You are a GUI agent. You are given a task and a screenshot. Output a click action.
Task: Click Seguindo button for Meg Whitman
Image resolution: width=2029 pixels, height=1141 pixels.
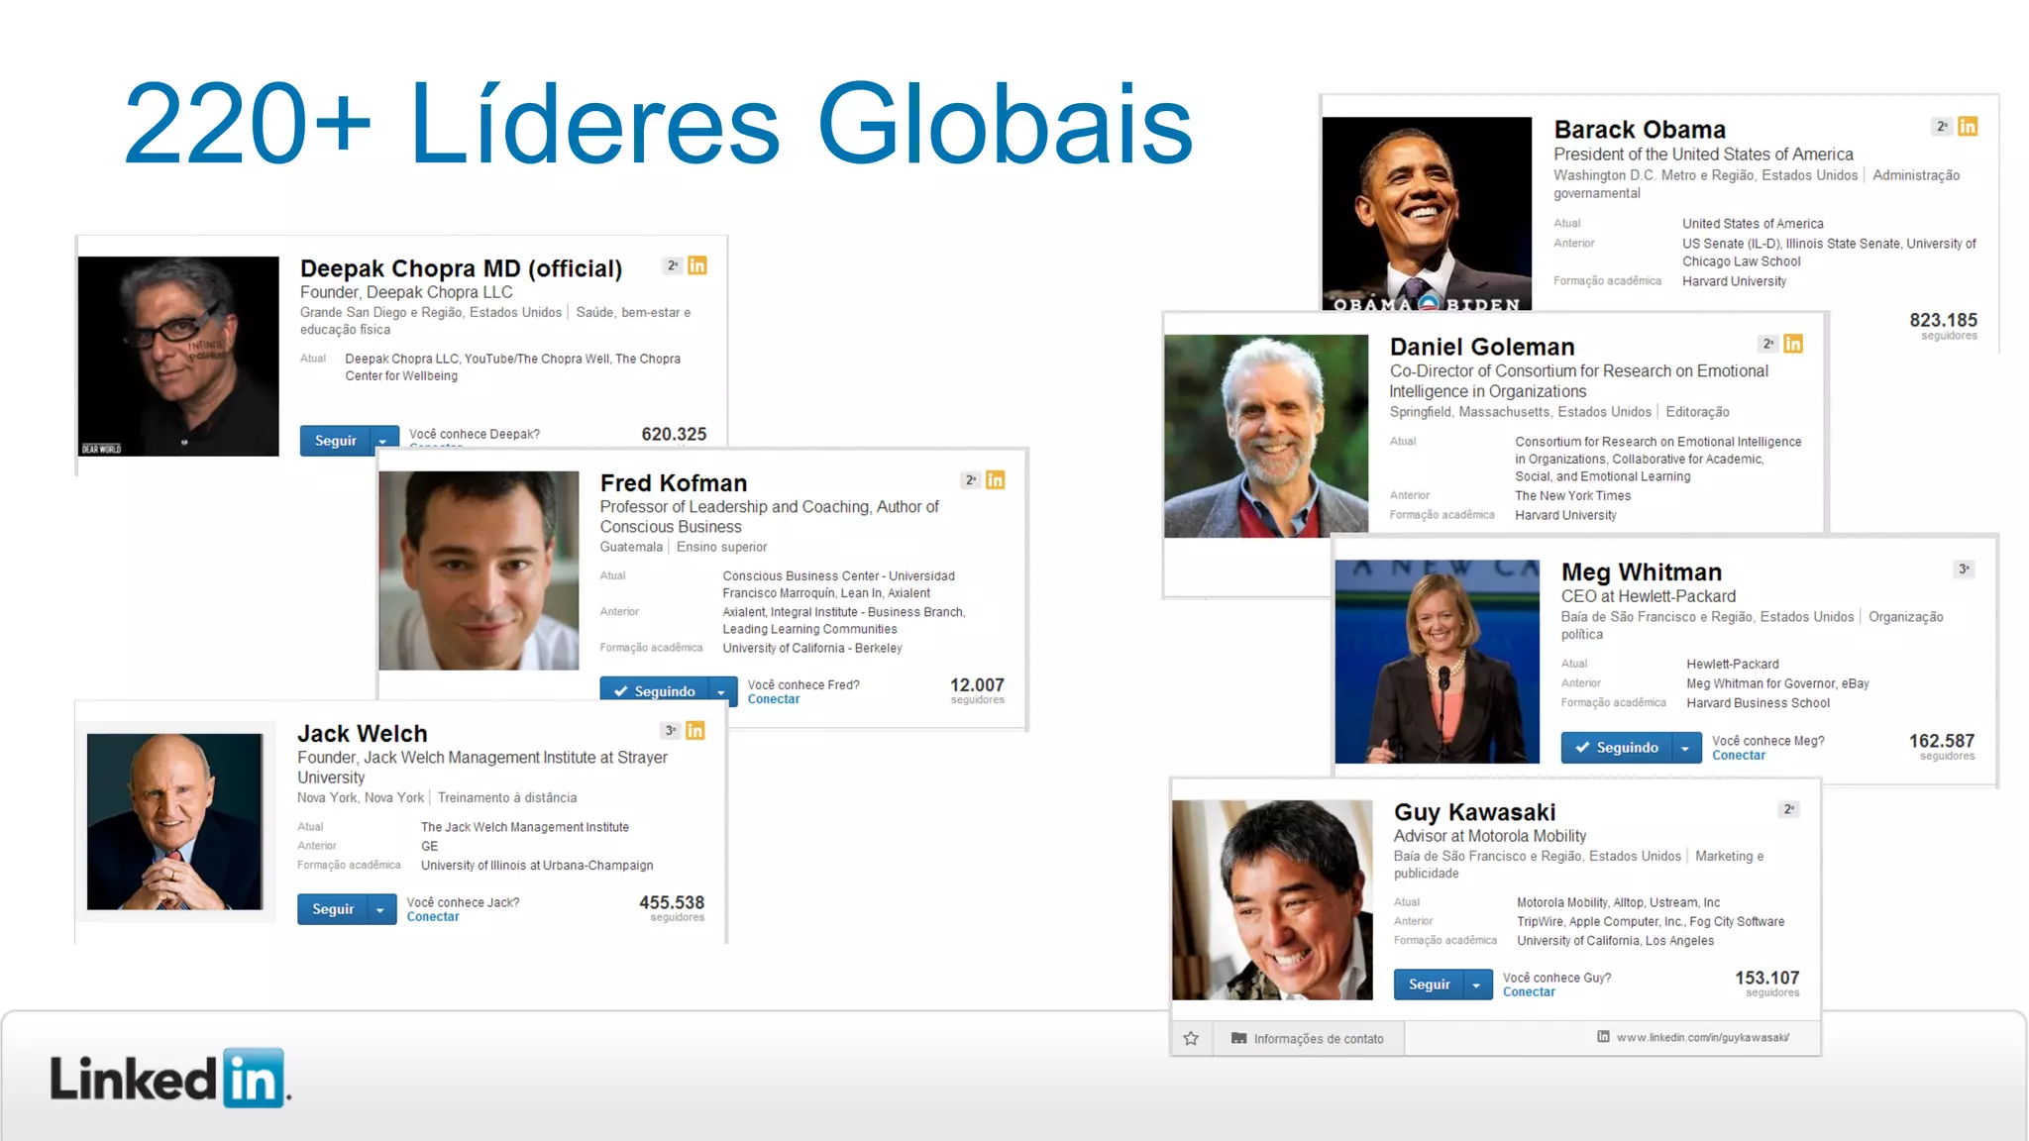click(x=1617, y=748)
